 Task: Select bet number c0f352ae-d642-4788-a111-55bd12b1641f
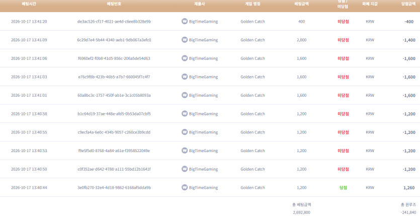114,169
